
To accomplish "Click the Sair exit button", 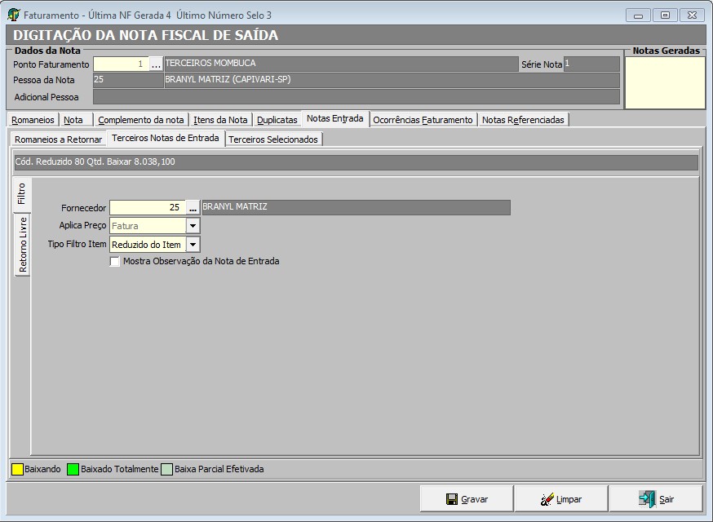I will click(x=655, y=499).
